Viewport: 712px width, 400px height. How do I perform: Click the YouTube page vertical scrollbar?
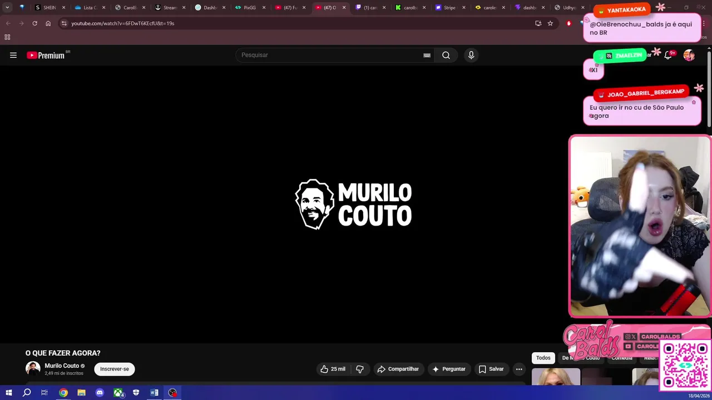[709, 89]
